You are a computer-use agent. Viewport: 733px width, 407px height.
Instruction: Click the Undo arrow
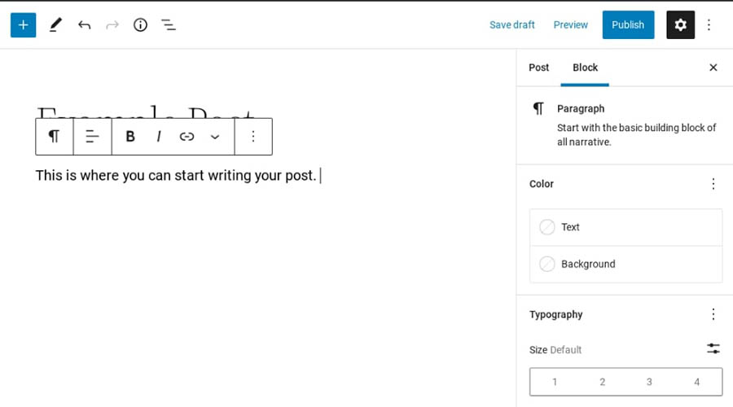tap(84, 24)
